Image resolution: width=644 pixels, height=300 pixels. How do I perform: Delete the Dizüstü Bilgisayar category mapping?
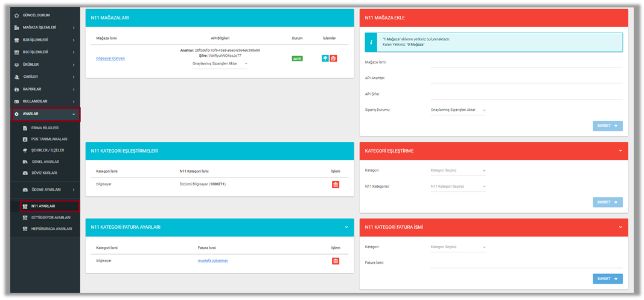(x=336, y=184)
